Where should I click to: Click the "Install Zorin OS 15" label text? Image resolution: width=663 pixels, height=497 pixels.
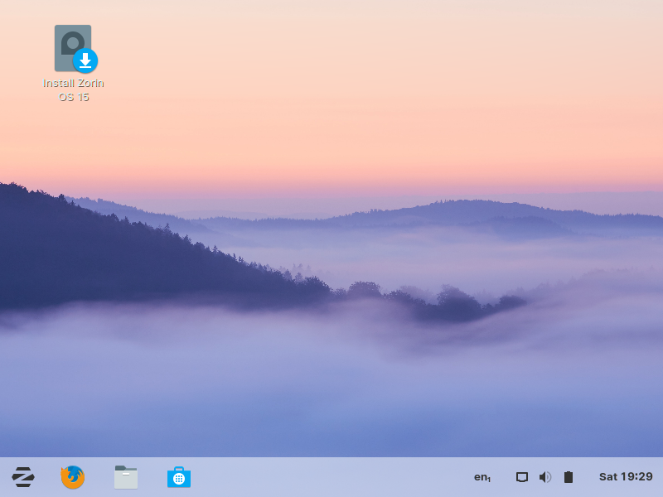[73, 89]
